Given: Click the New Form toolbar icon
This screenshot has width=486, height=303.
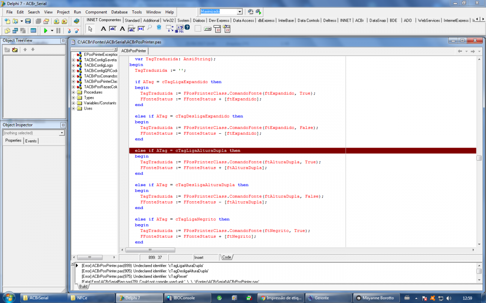Looking at the screenshot, I should [x=33, y=31].
